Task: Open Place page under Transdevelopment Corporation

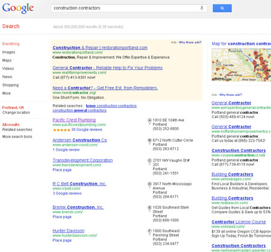Action: [x=62, y=170]
